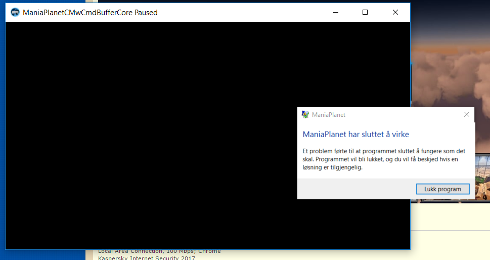The image size is (490, 260).
Task: Minimize the ManiaPlanetCMwCmdBufferCore Paused window
Action: [x=336, y=13]
